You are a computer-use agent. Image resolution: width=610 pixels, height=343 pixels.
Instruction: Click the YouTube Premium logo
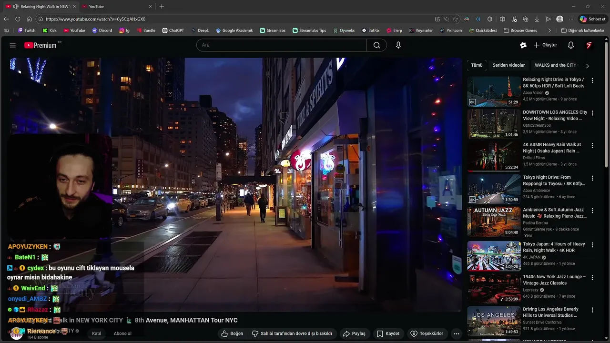41,45
